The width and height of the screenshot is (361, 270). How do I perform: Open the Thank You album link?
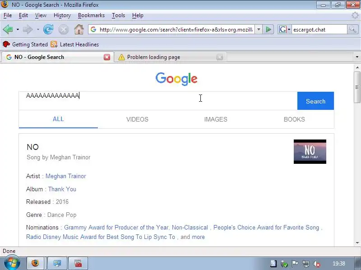click(x=62, y=189)
